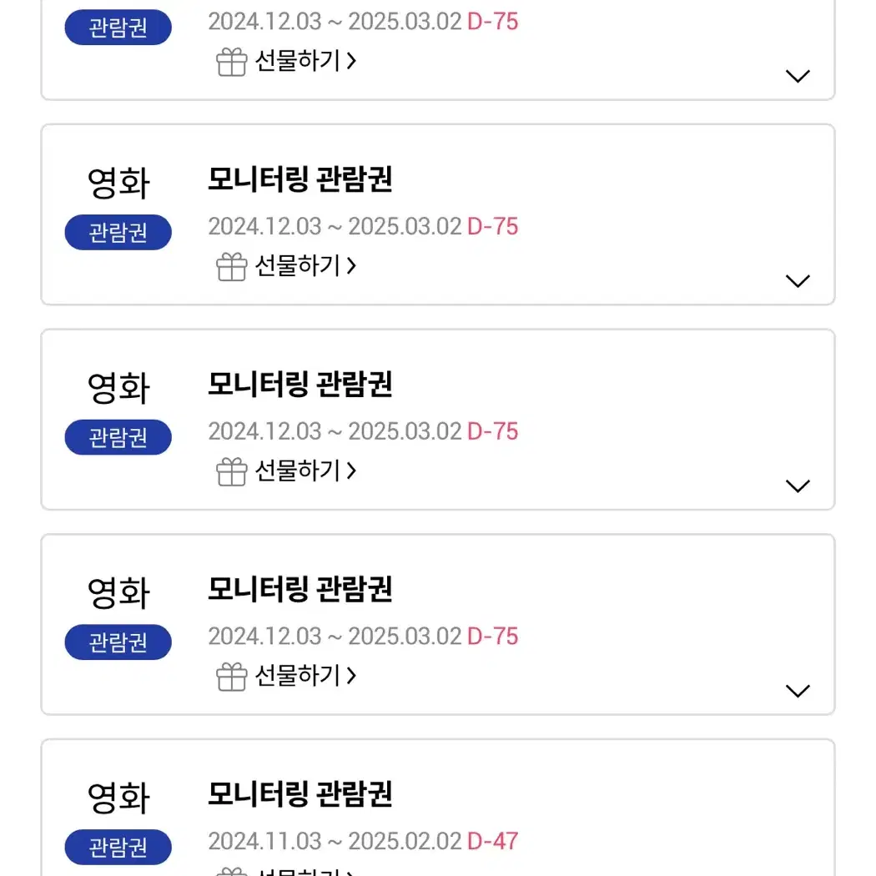Tap the blue 관람권 badge in the topmost cut-off card
The image size is (876, 876).
pyautogui.click(x=118, y=27)
